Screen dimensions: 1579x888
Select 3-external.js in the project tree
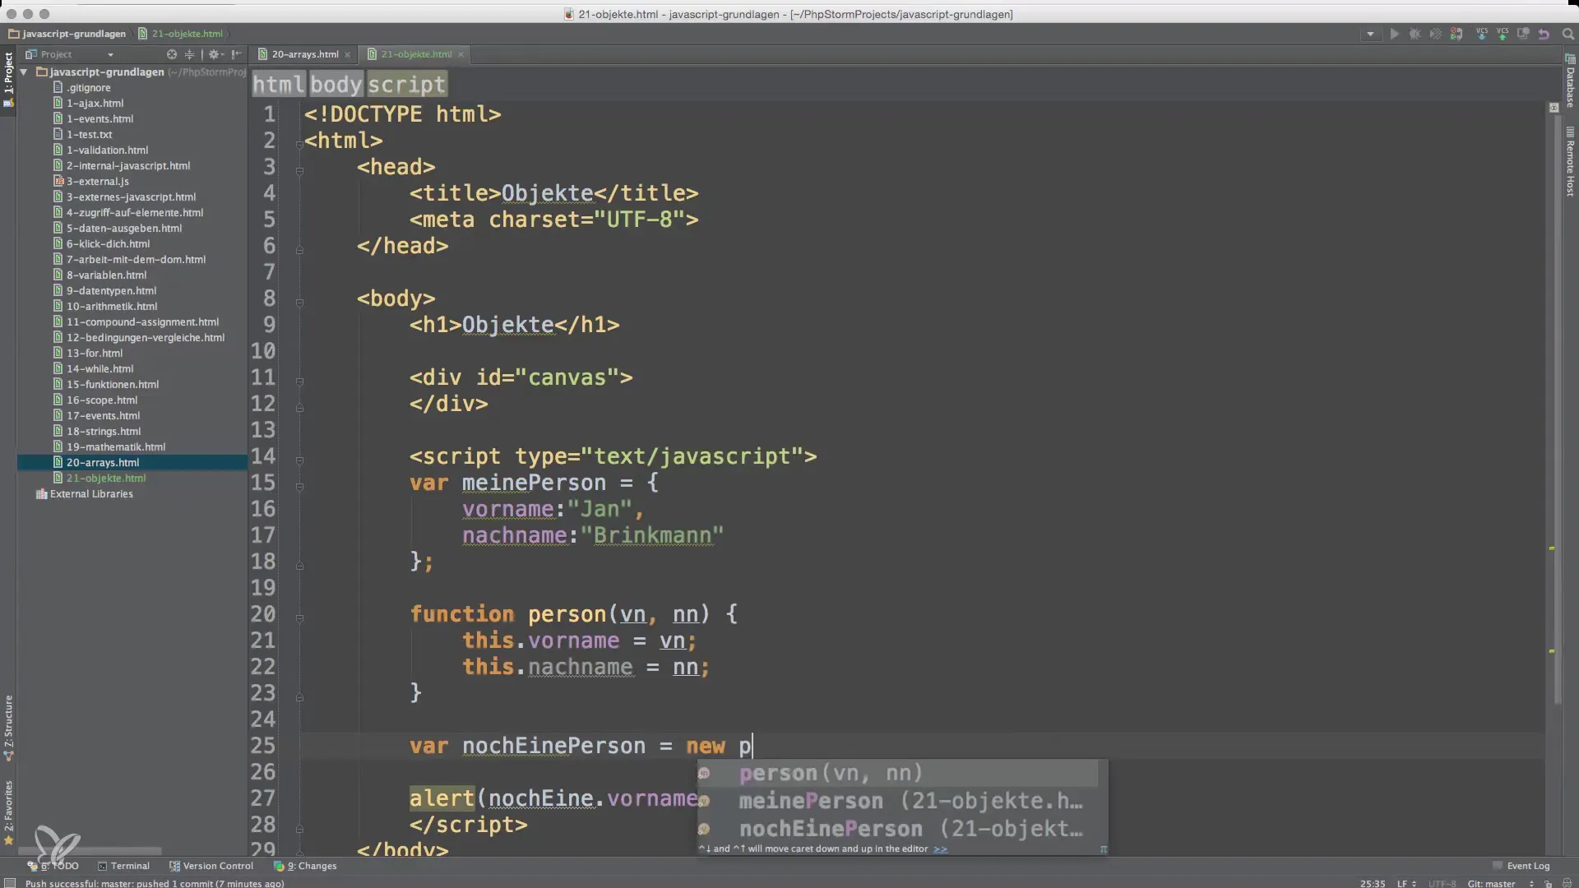[97, 182]
